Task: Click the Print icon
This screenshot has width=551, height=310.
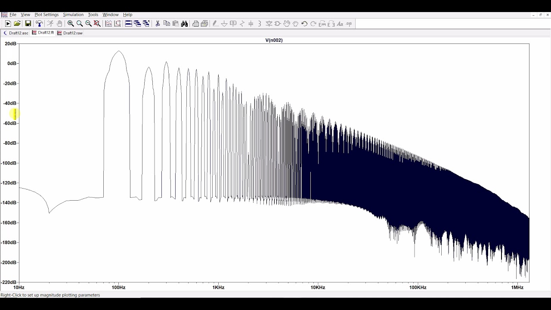Action: (x=204, y=24)
